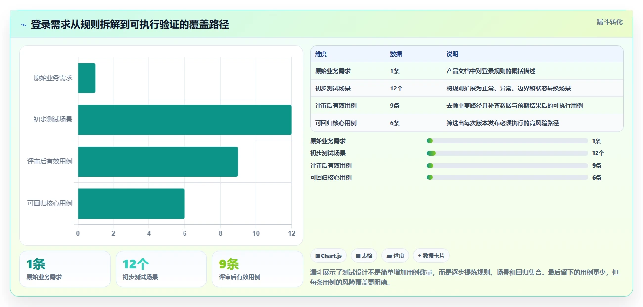The height and width of the screenshot is (307, 643).
Task: Select the Chart.js tag label
Action: [x=331, y=256]
